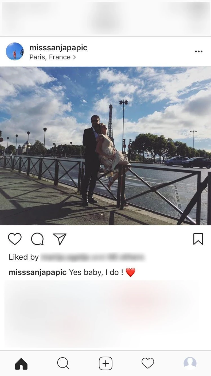Tap the blurred comments area below caption
The height and width of the screenshot is (376, 211).
click(x=105, y=314)
